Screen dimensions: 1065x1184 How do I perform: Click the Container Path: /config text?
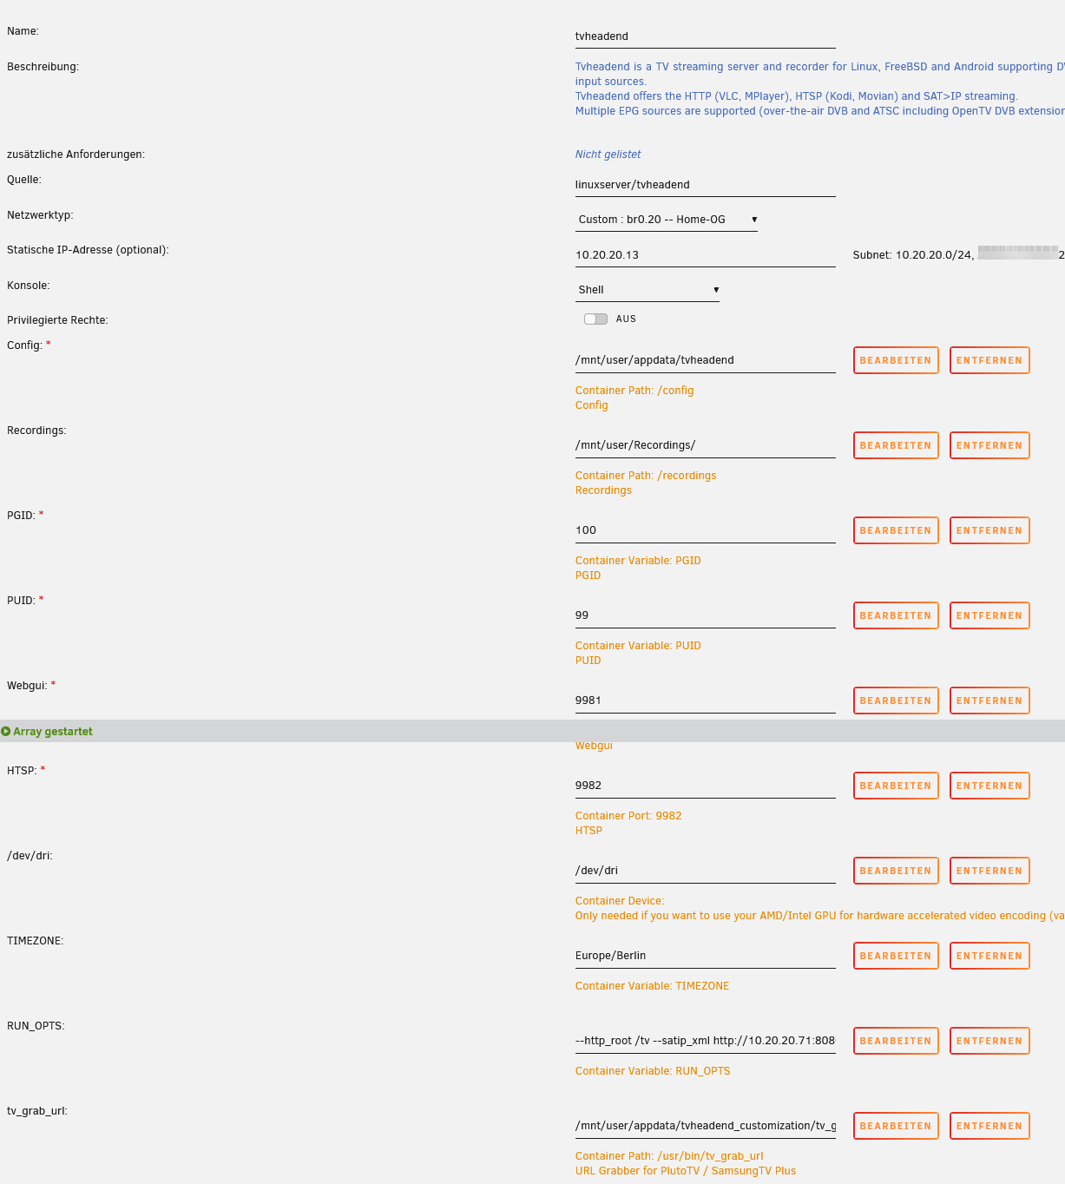pos(634,391)
